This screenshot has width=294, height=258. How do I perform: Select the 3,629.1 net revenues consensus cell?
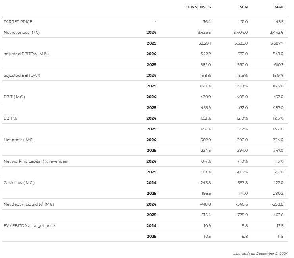click(204, 43)
